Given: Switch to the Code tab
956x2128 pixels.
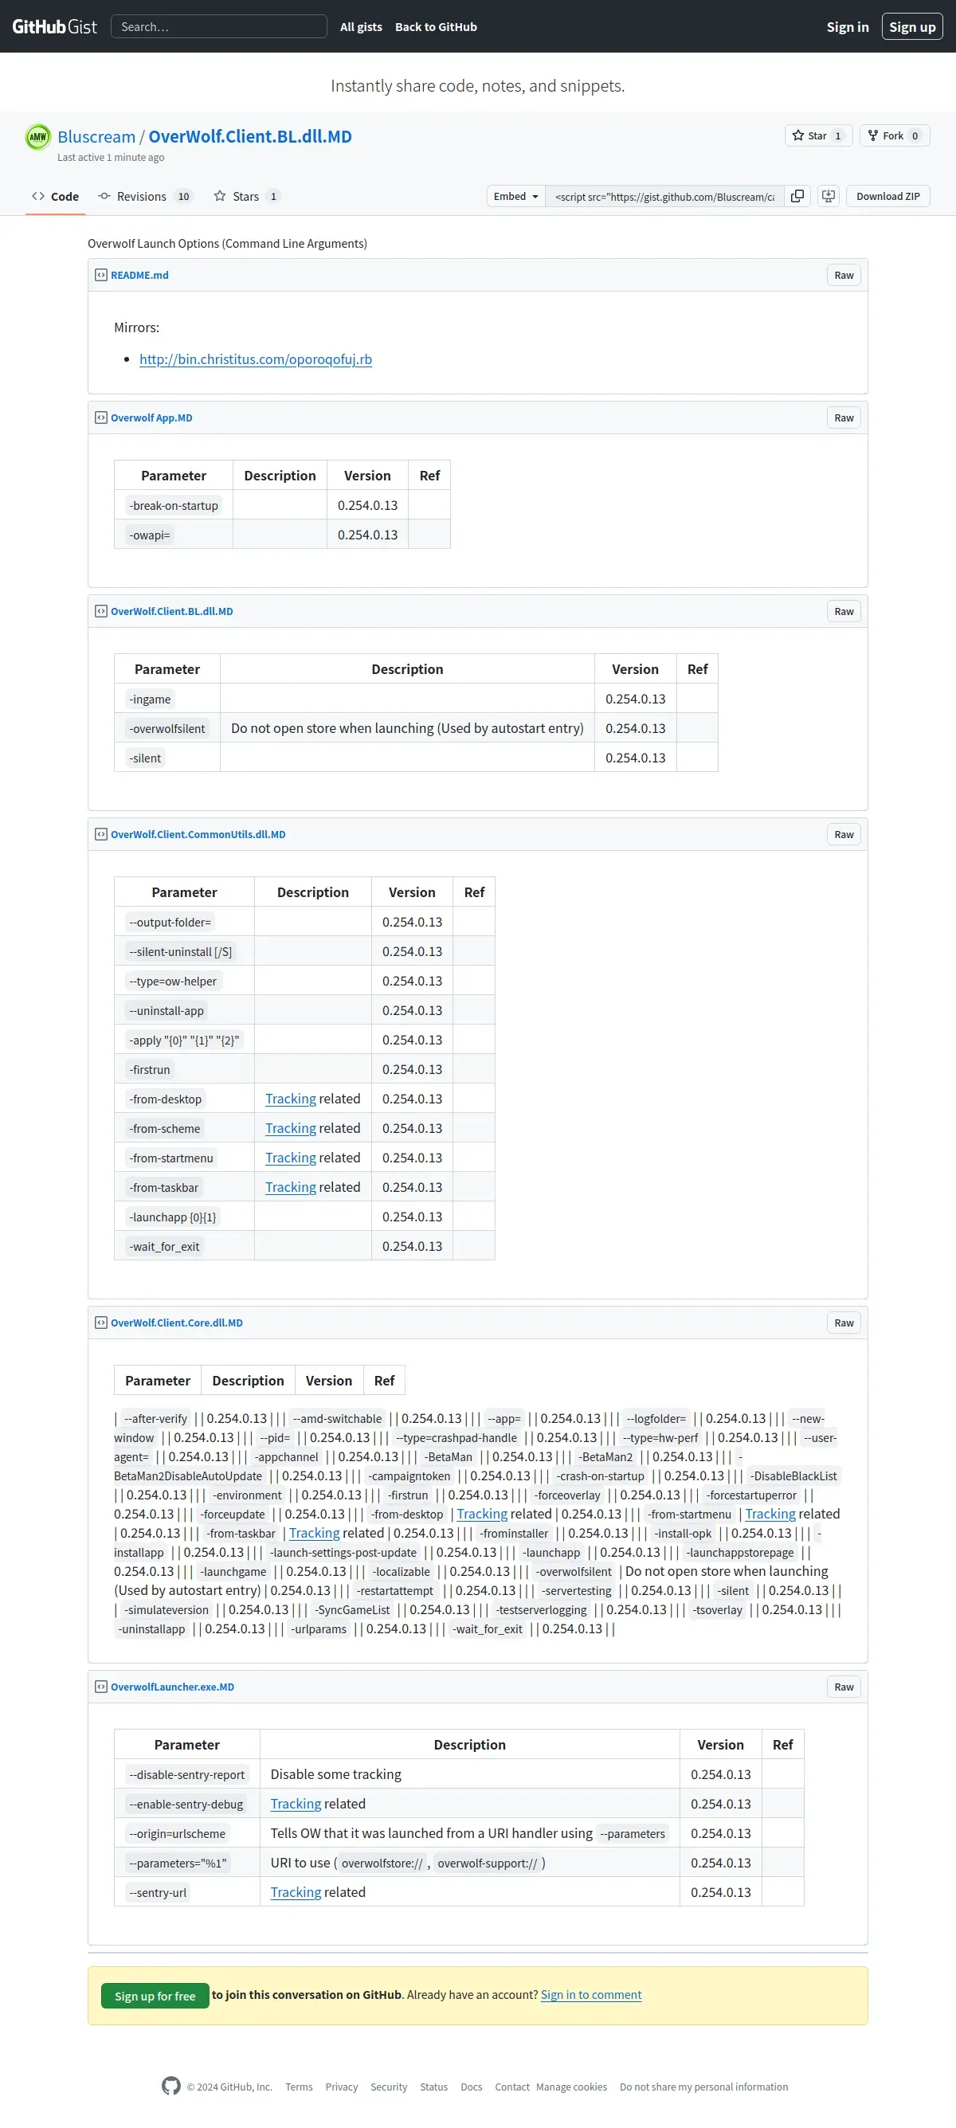Looking at the screenshot, I should click(55, 197).
